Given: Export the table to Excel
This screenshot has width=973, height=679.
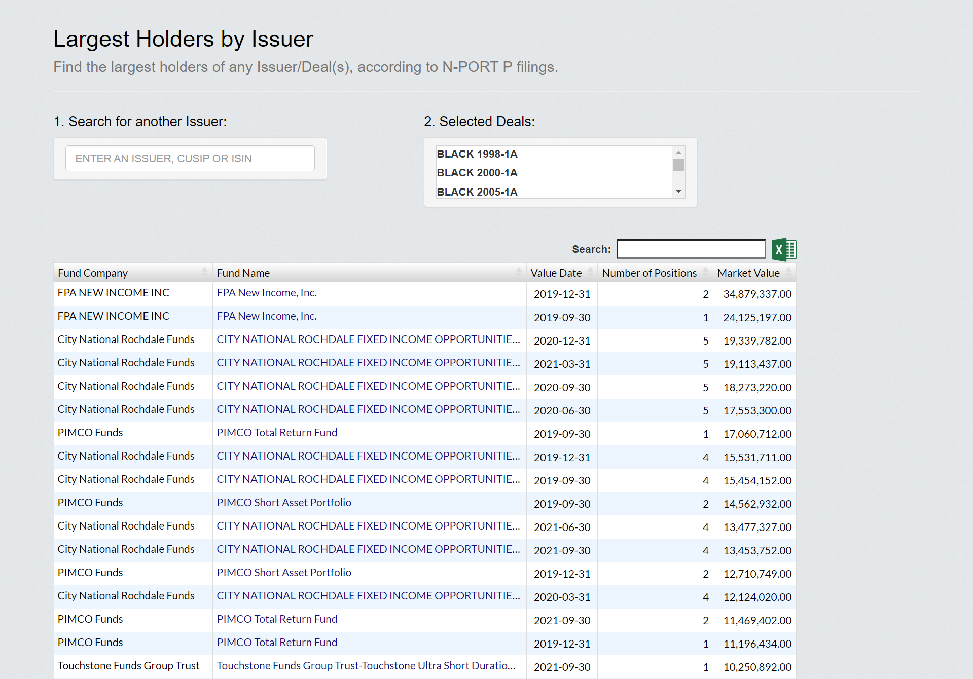Looking at the screenshot, I should point(784,249).
